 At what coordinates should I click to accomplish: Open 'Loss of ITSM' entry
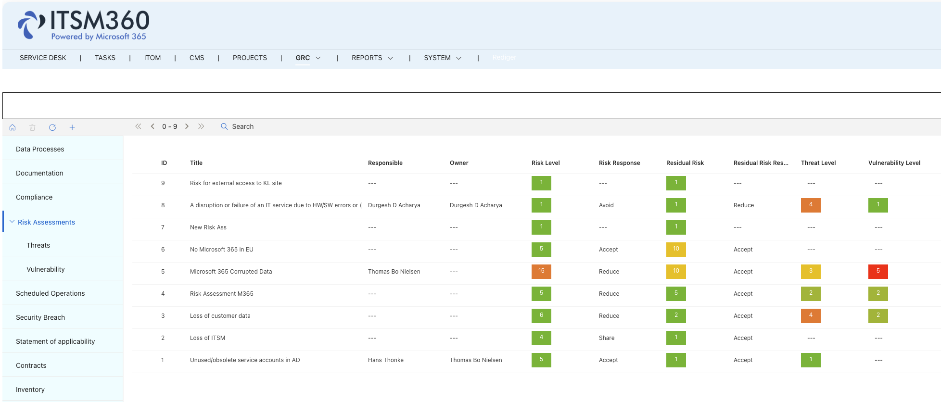click(x=208, y=338)
